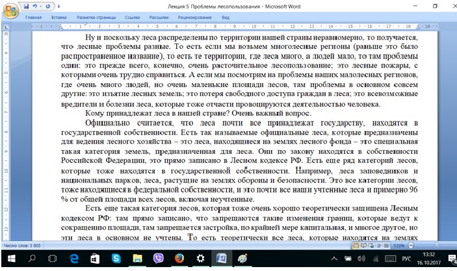Open word count from Число слов

(22, 246)
